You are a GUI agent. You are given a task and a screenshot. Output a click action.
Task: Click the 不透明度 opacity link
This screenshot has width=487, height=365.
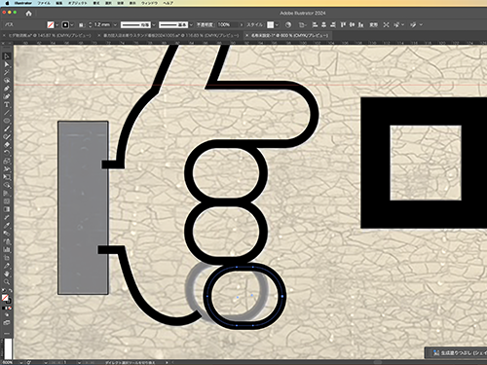[205, 24]
